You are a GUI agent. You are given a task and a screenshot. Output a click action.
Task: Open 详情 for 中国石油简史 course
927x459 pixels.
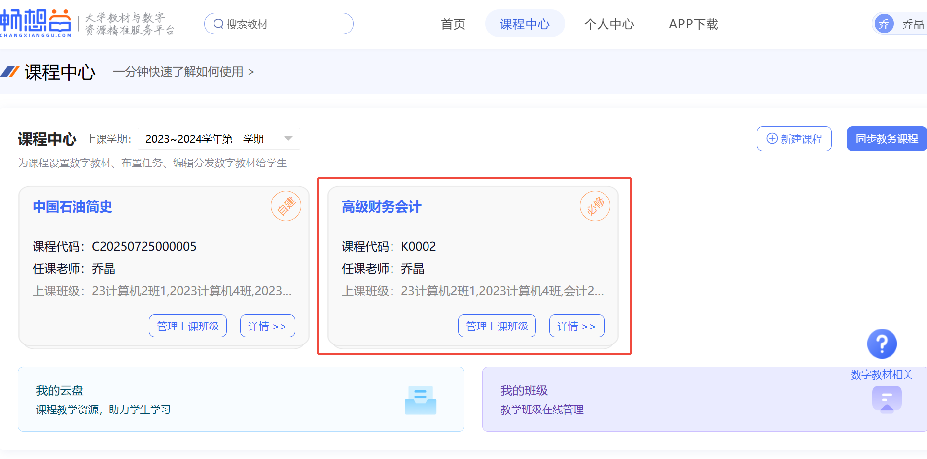(x=267, y=326)
